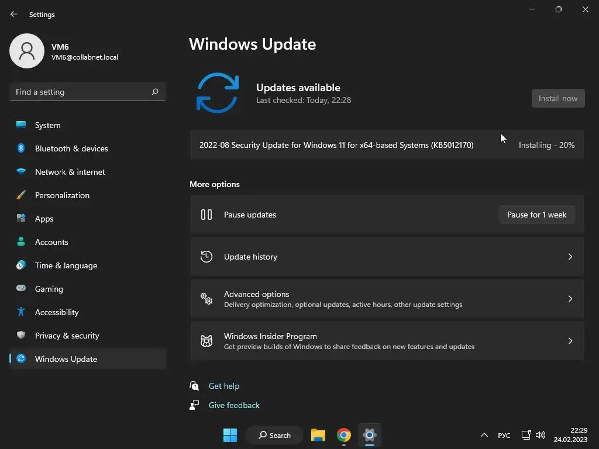Click the Accessibility figure icon
This screenshot has height=449, width=599.
point(21,312)
